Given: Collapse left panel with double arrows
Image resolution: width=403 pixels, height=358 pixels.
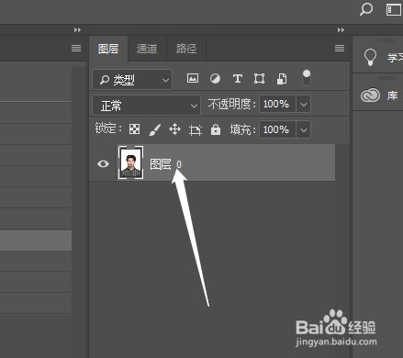Looking at the screenshot, I should 77,29.
